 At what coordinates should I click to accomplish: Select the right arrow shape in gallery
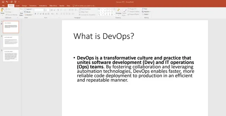107,12
